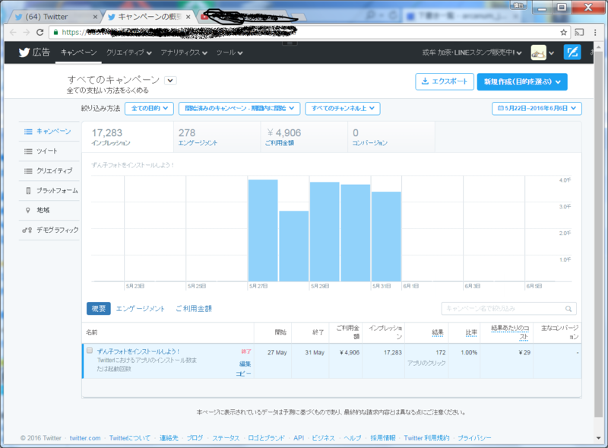Open the 開始済みのキャンペーン filter dropdown

point(239,108)
